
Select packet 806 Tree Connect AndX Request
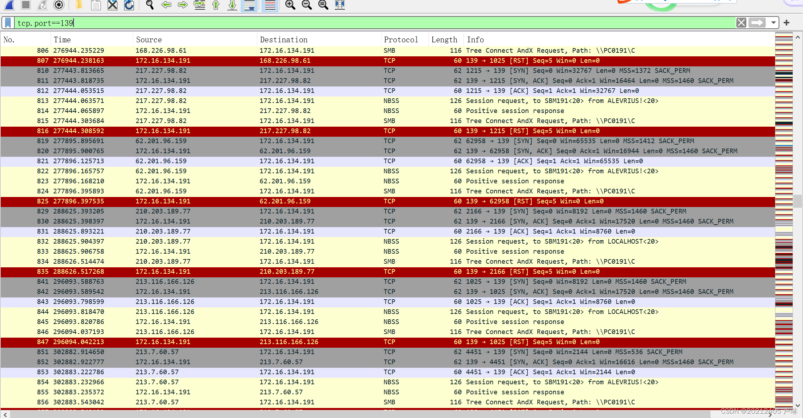point(388,51)
